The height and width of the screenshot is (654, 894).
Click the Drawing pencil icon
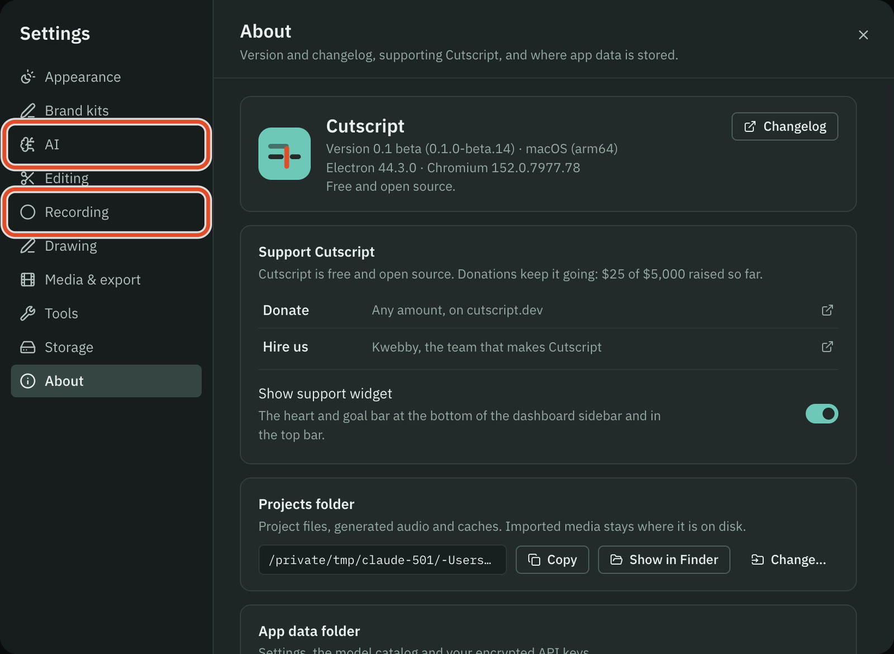[27, 246]
